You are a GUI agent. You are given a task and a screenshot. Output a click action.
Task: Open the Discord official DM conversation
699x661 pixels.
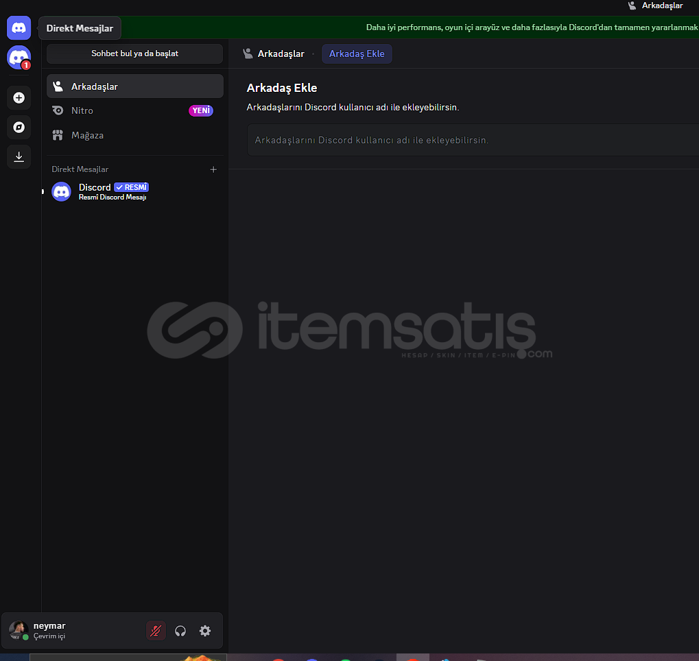[x=134, y=192]
